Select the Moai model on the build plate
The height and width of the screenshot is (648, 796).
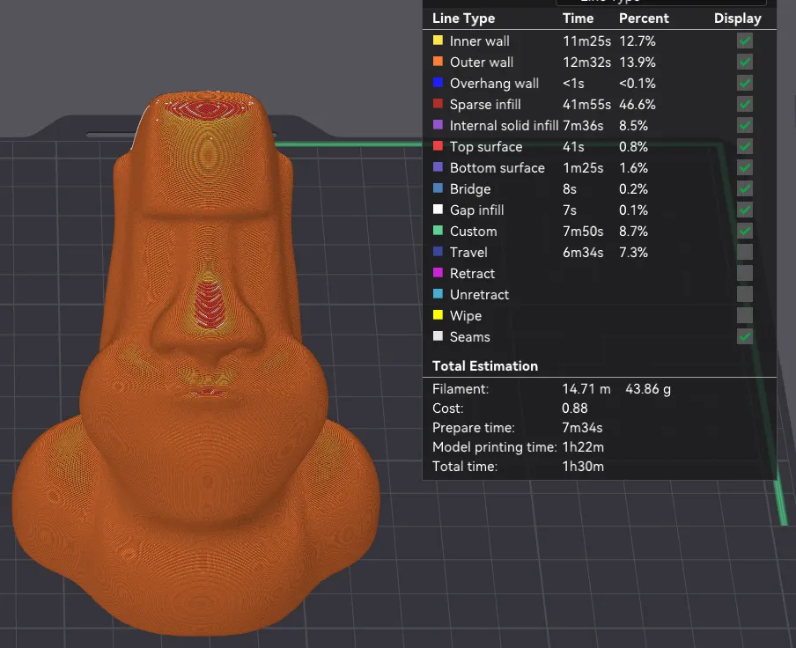pos(203,352)
